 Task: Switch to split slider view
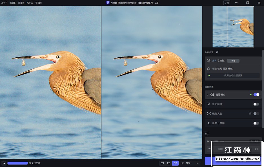click(x=169, y=163)
